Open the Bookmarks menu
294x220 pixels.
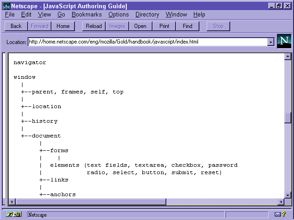(x=87, y=14)
